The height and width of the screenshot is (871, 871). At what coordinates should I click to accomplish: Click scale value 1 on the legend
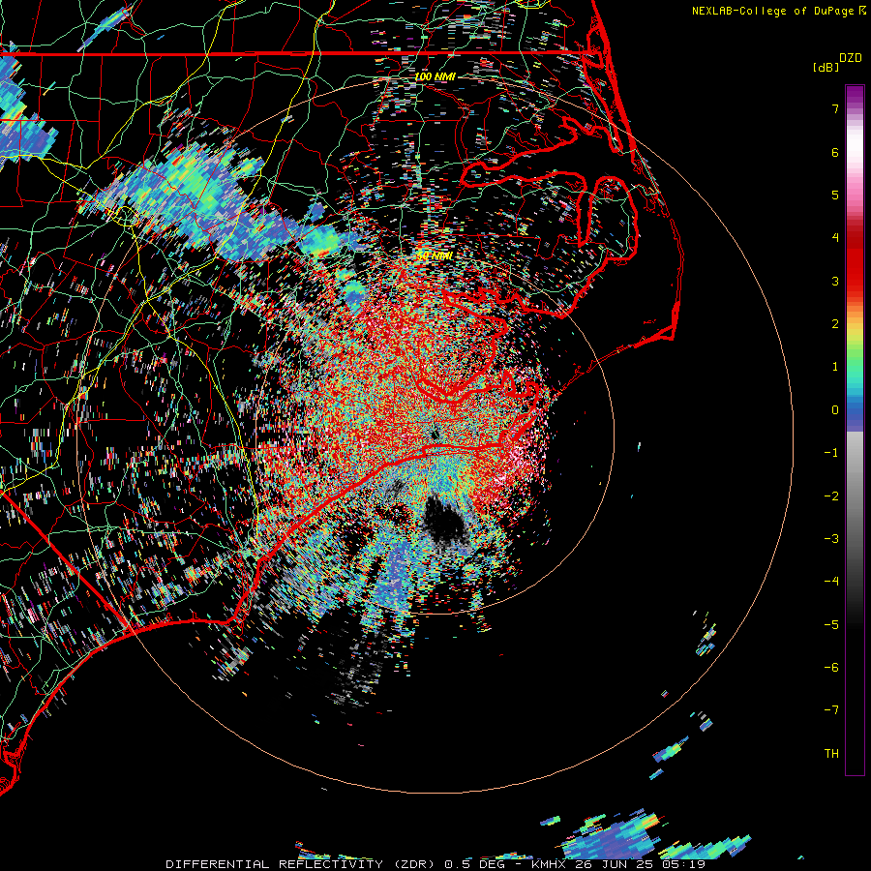coord(835,367)
